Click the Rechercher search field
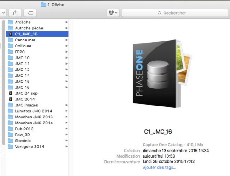This screenshot has width=230, height=176. coord(175,13)
